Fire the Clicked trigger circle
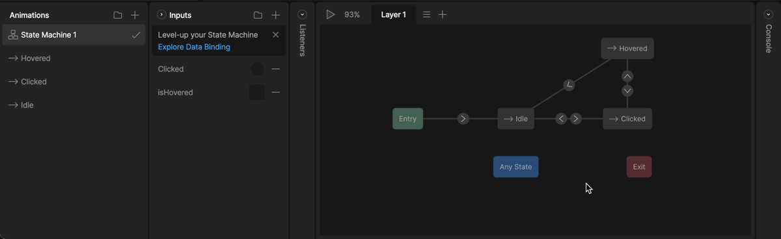781x239 pixels. click(x=257, y=69)
